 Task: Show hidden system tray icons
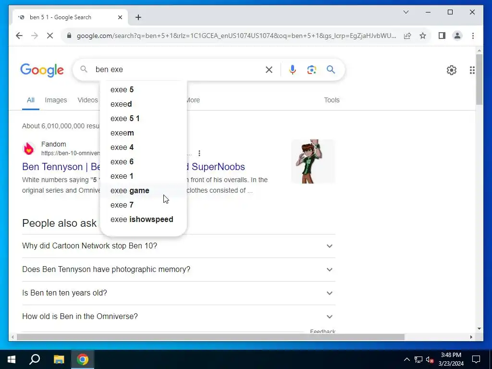pyautogui.click(x=406, y=359)
